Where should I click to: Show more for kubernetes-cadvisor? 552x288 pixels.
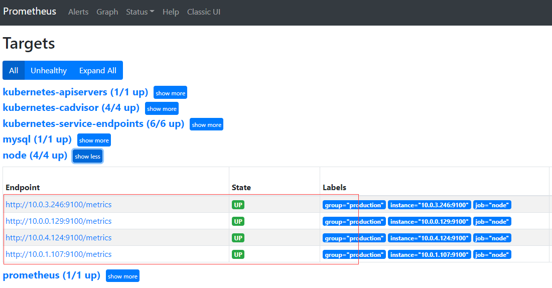(x=162, y=109)
